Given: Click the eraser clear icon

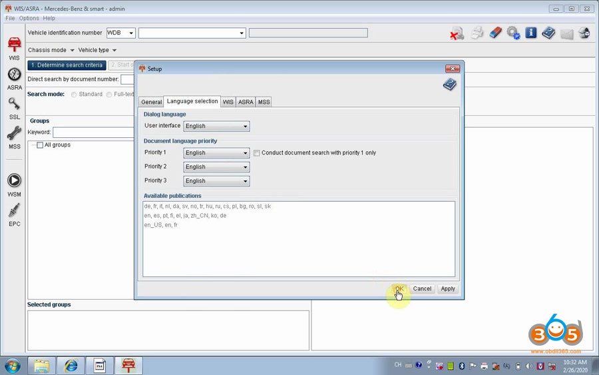Looking at the screenshot, I should pos(495,33).
